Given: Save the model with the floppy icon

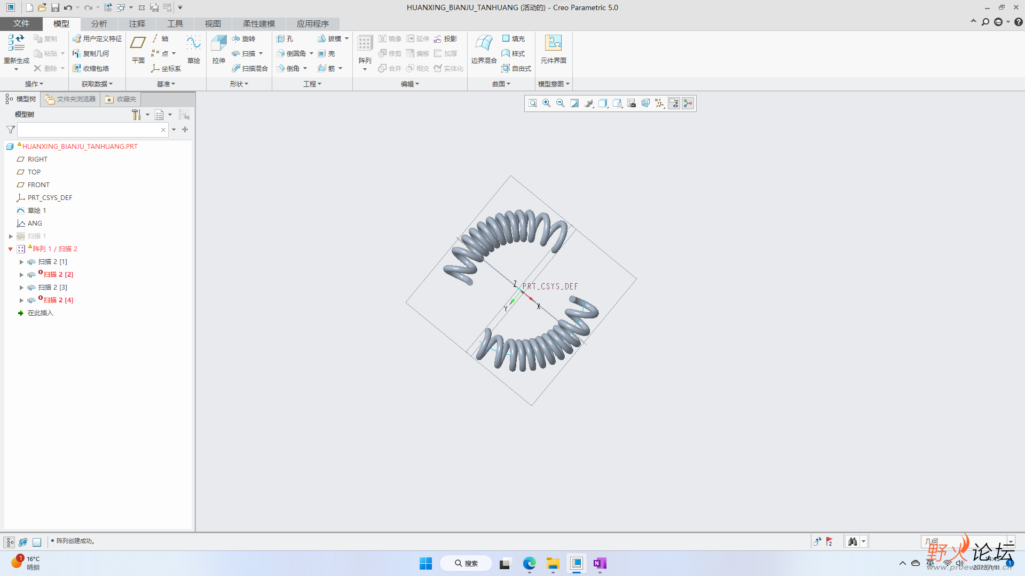Looking at the screenshot, I should coord(55,7).
